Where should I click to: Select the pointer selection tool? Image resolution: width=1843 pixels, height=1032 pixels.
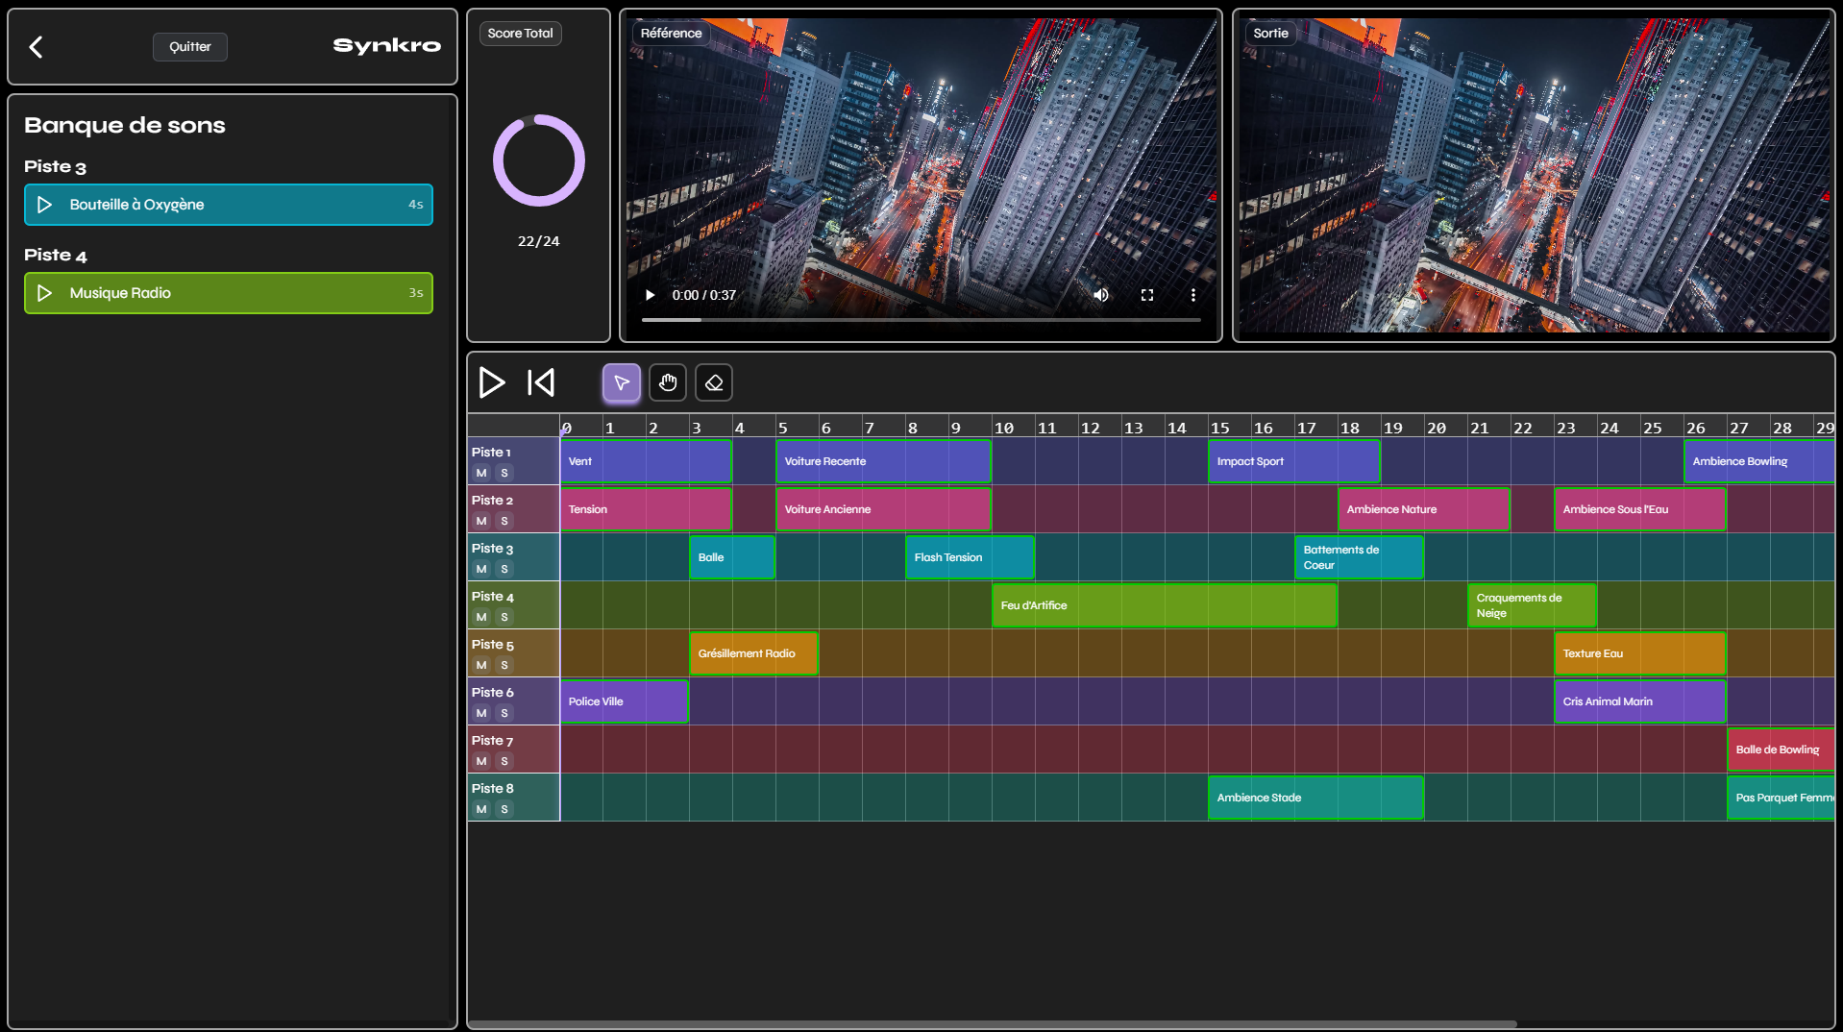pyautogui.click(x=622, y=382)
